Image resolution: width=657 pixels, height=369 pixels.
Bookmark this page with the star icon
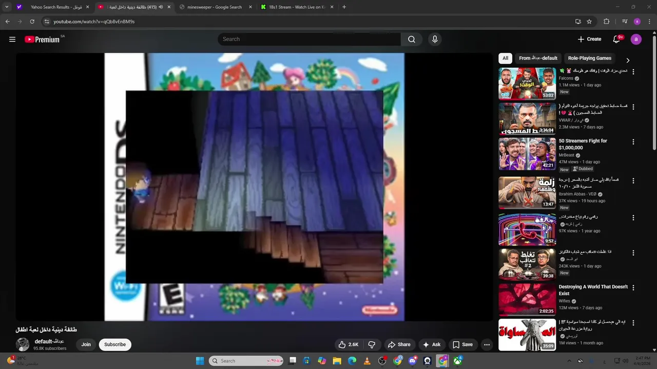pos(589,22)
